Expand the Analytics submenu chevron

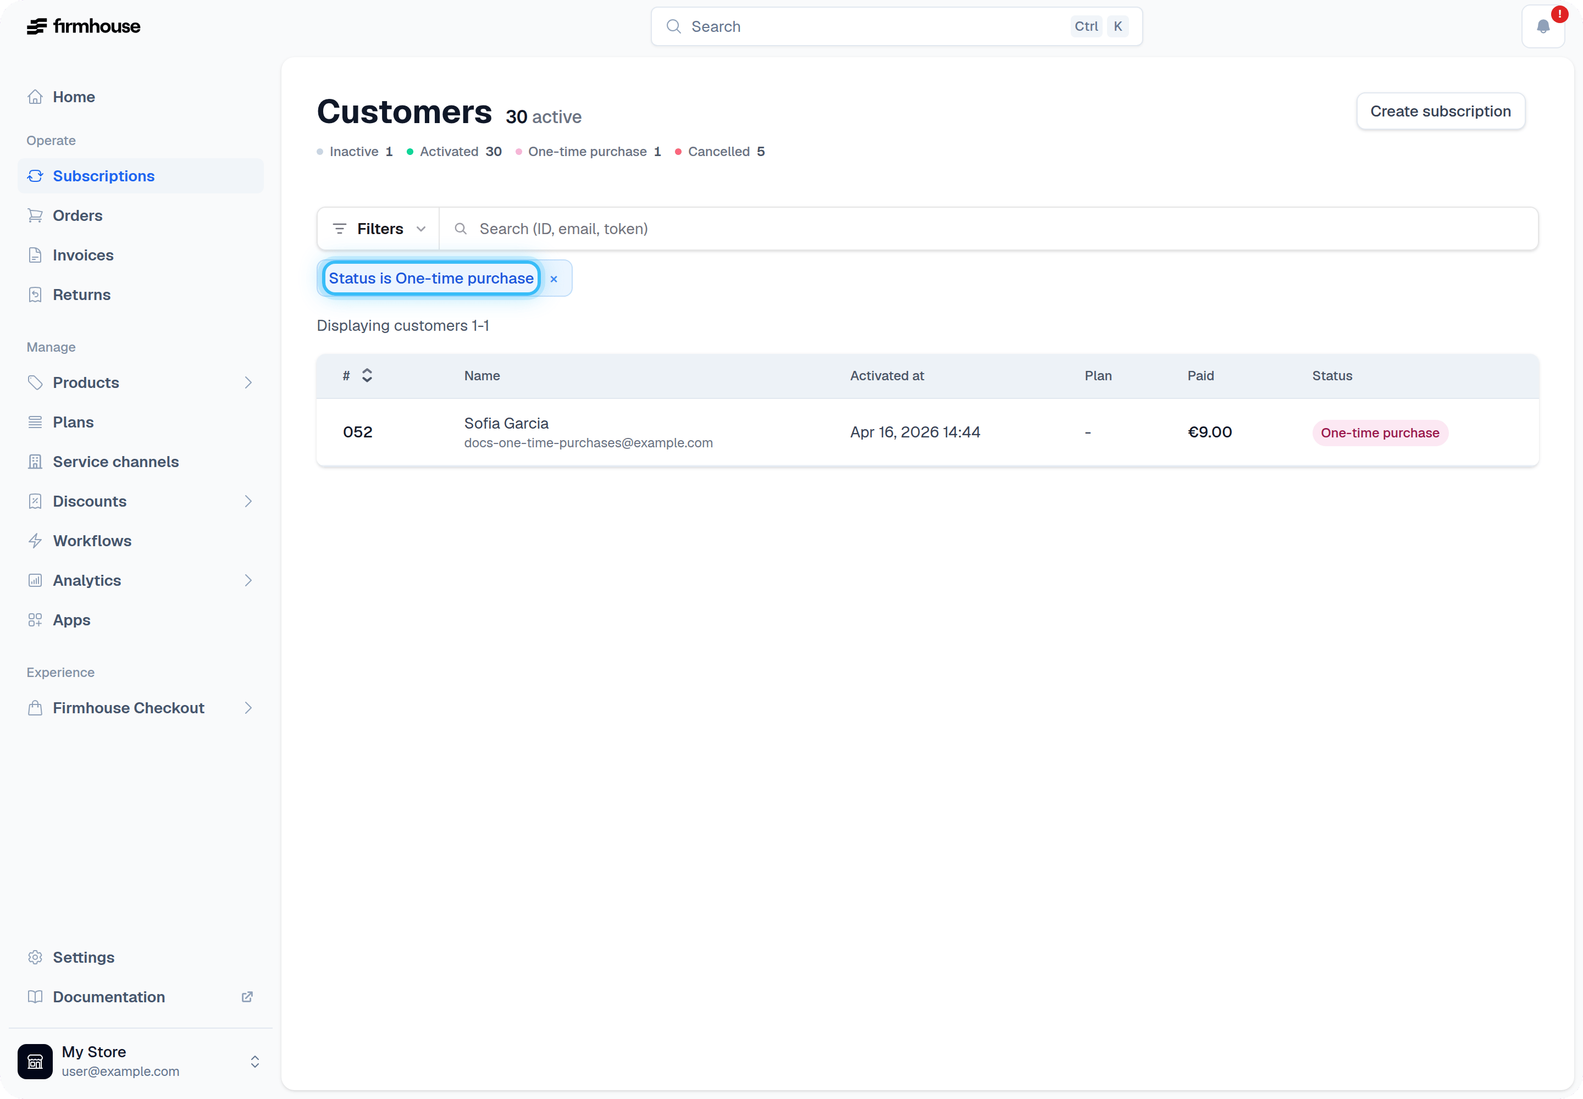(248, 580)
